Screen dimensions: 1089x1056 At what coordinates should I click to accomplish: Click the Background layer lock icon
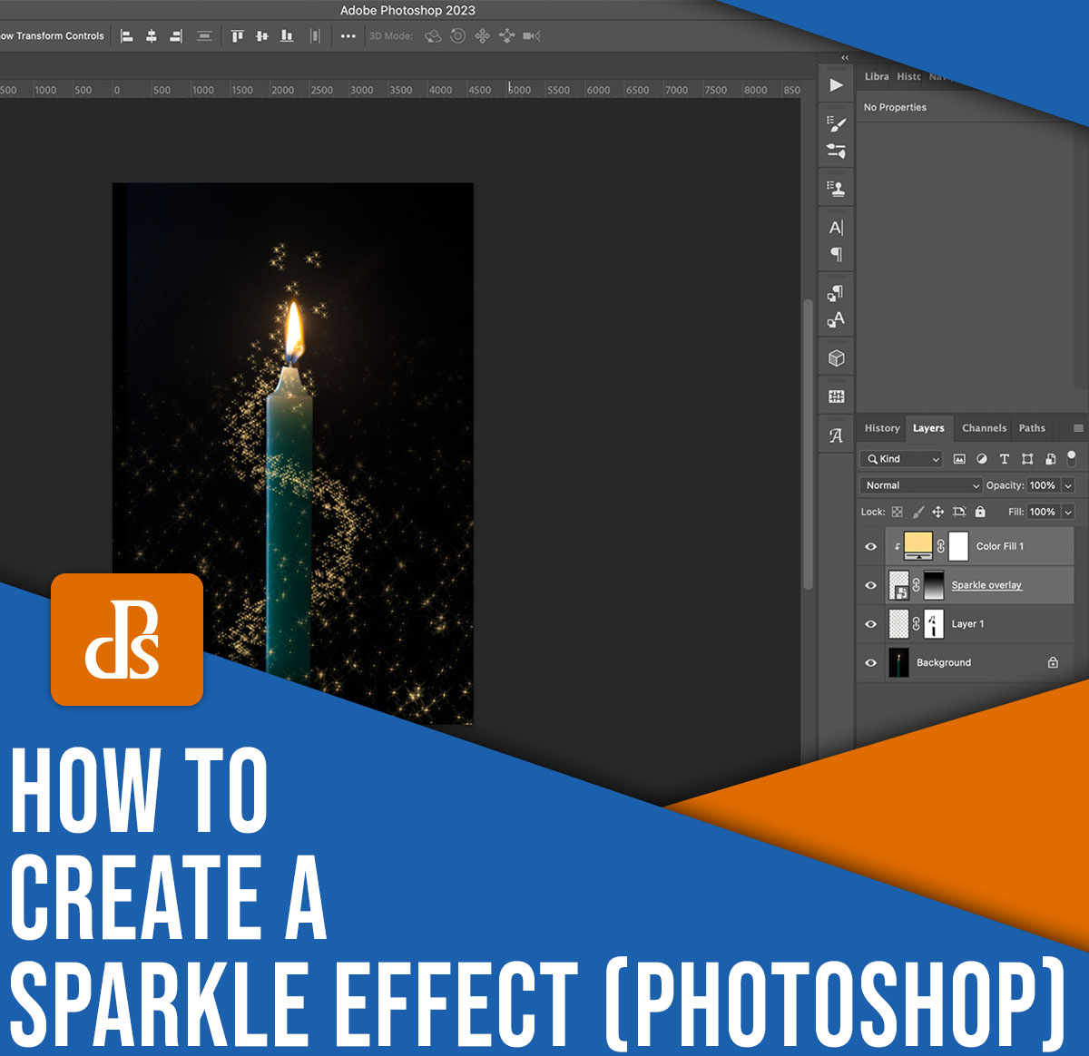[x=1053, y=663]
